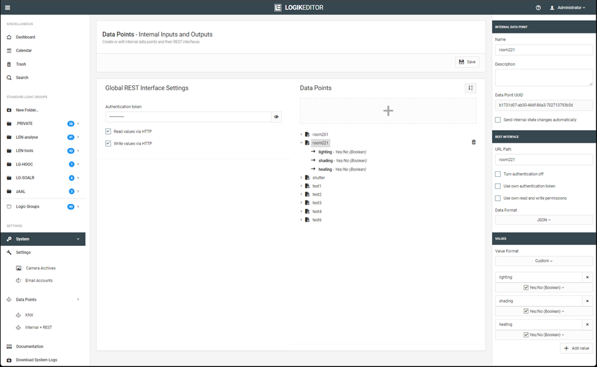Remove the lighting value with X
Viewport: 597px width, 367px height.
point(587,277)
